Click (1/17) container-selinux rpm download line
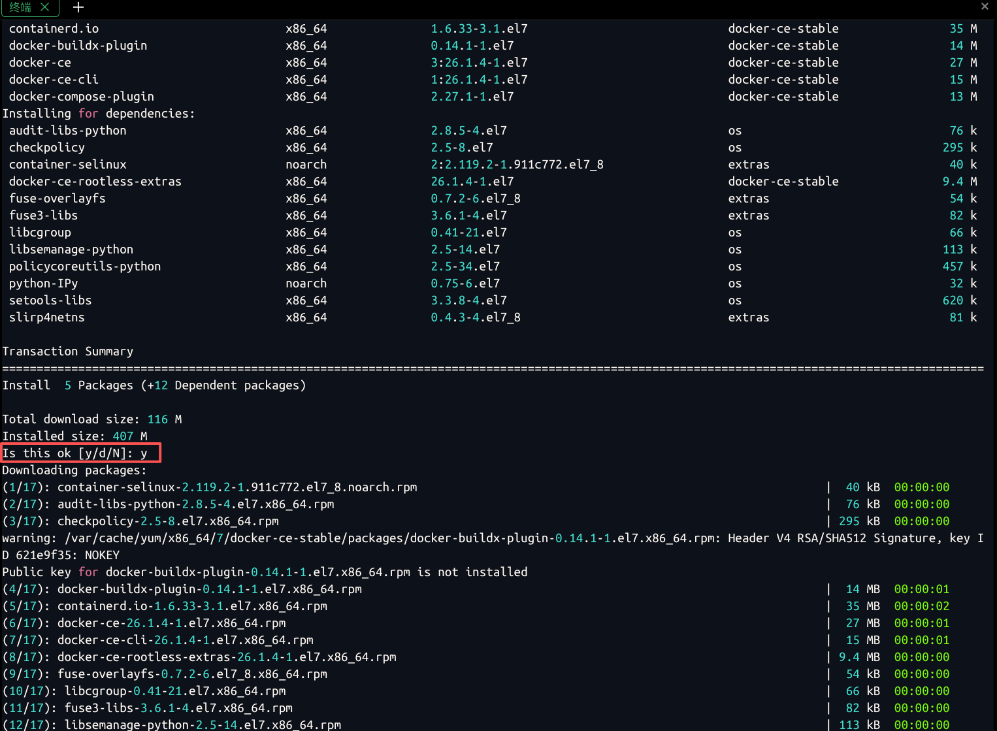This screenshot has height=731, width=997. (476, 487)
